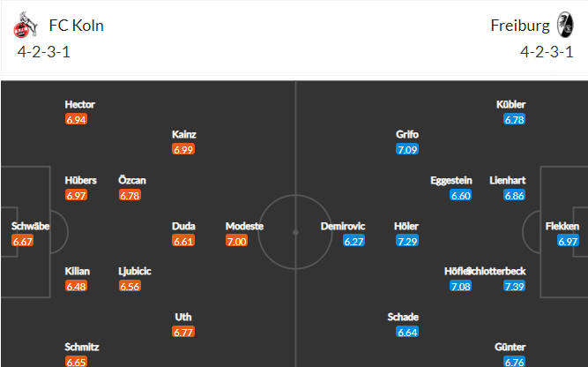Click player Demirovic's name
Viewport: 588px width, 367px height.
point(343,226)
